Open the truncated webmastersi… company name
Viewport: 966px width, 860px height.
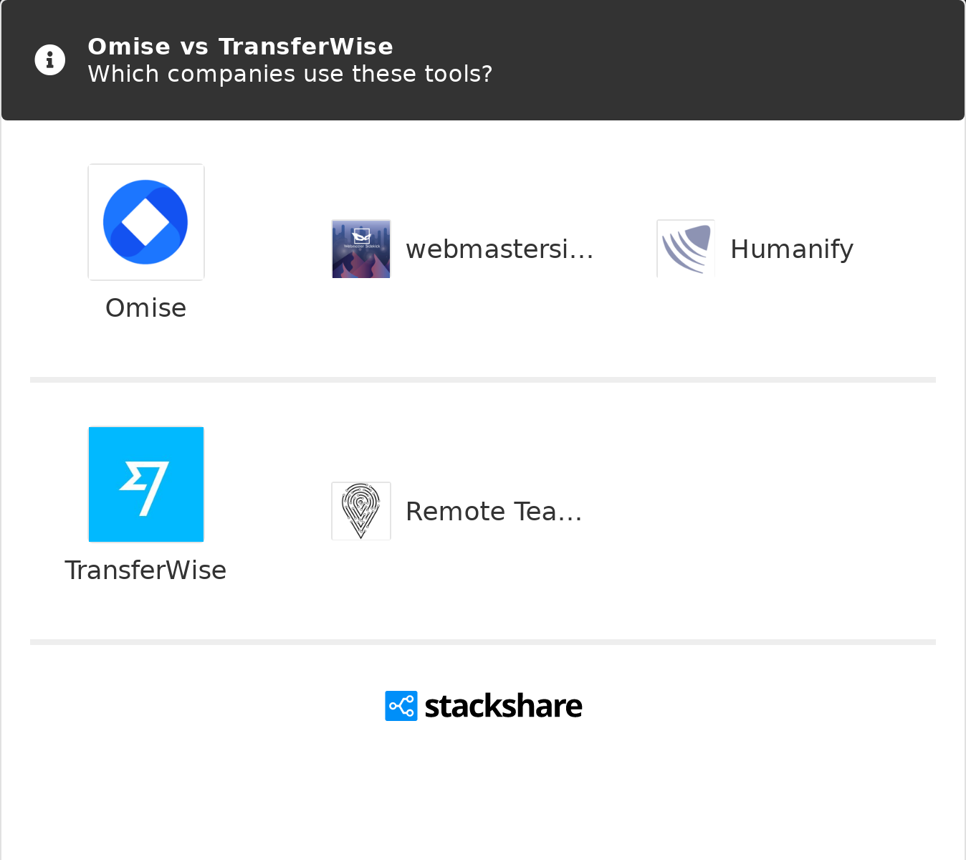[499, 249]
